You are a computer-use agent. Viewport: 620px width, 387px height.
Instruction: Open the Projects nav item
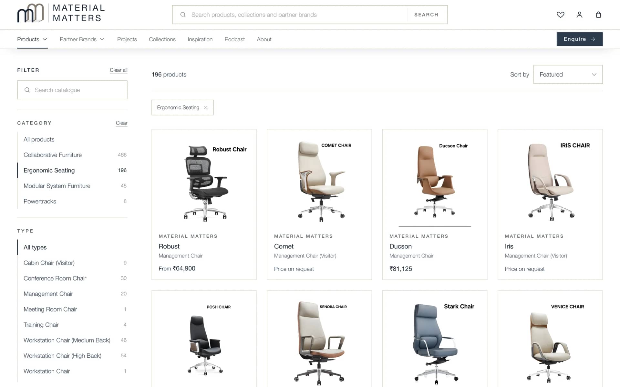127,39
